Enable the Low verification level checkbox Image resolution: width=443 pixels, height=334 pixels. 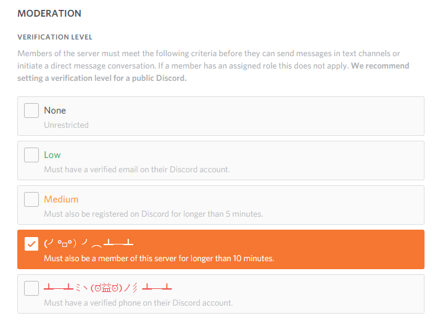[31, 155]
